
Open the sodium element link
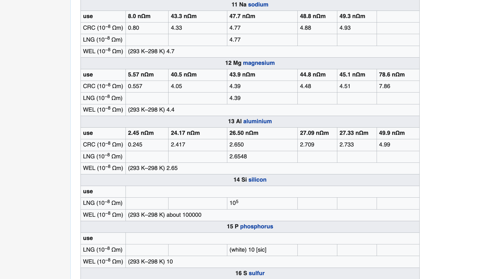pyautogui.click(x=258, y=5)
